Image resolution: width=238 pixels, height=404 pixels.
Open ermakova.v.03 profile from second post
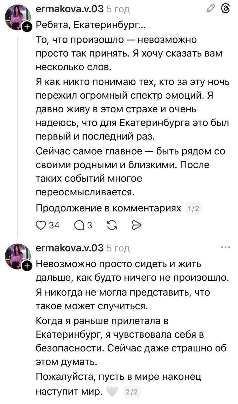(x=70, y=248)
